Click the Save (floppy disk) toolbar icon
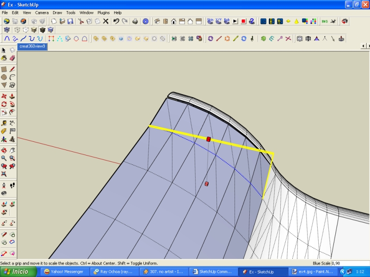 tap(70, 21)
